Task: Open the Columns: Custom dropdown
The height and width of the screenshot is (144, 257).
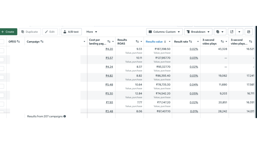Action: [164, 32]
